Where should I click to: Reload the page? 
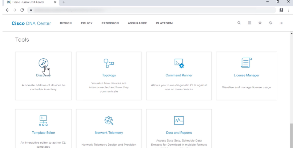(x=22, y=10)
